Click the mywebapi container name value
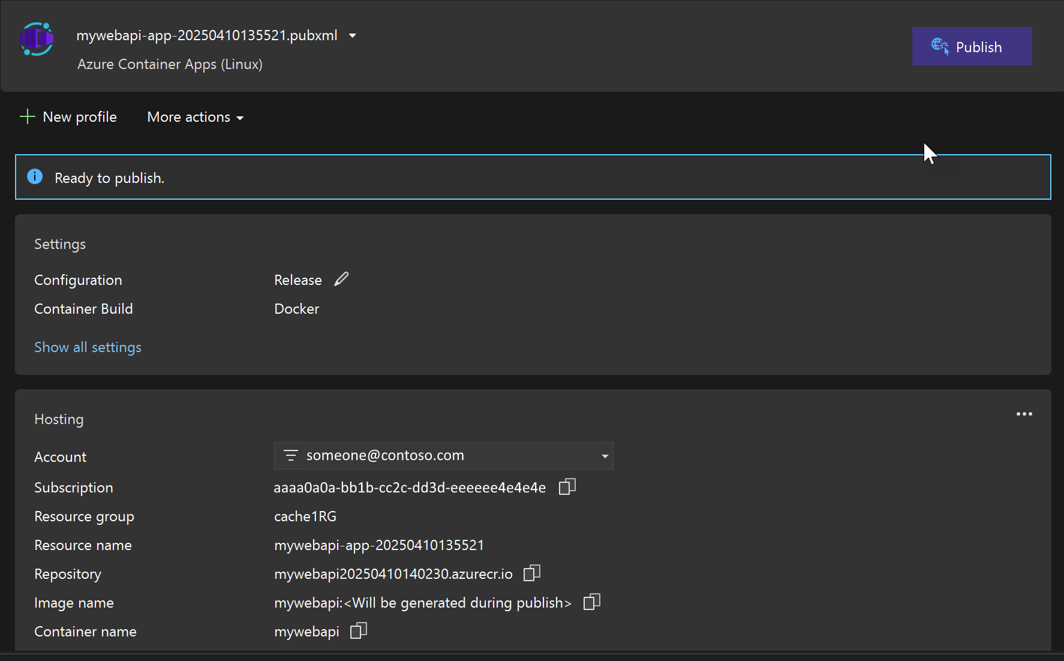 [x=306, y=632]
